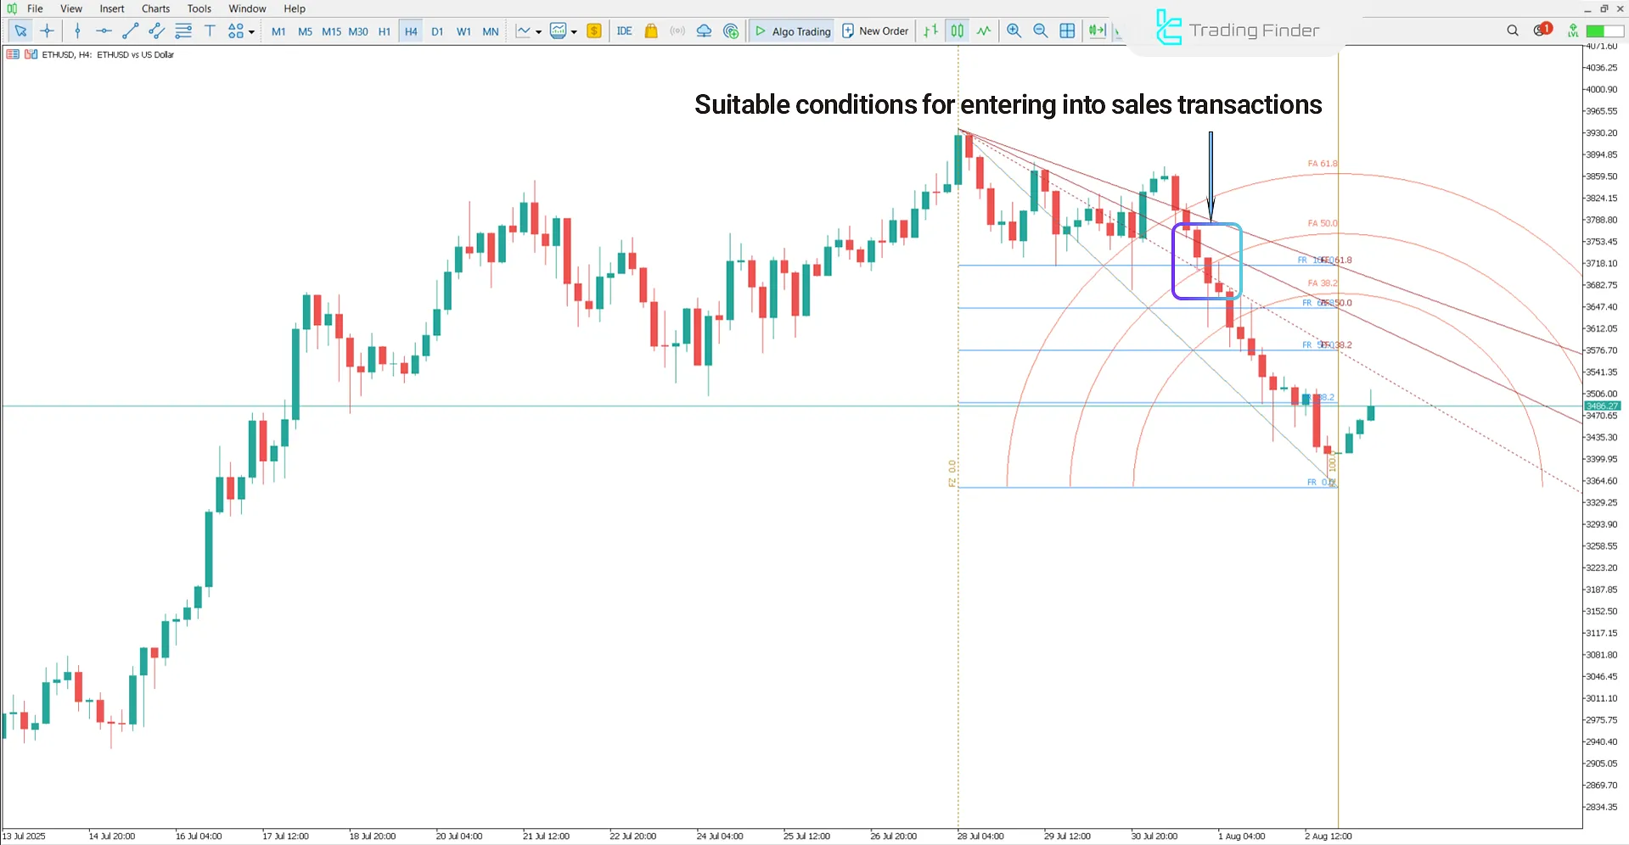Open the IDE MetaEditor
The width and height of the screenshot is (1629, 845).
click(624, 31)
